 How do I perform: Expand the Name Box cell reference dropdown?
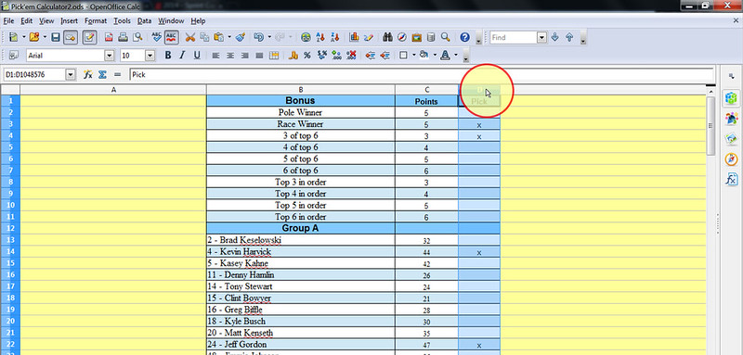(x=71, y=74)
